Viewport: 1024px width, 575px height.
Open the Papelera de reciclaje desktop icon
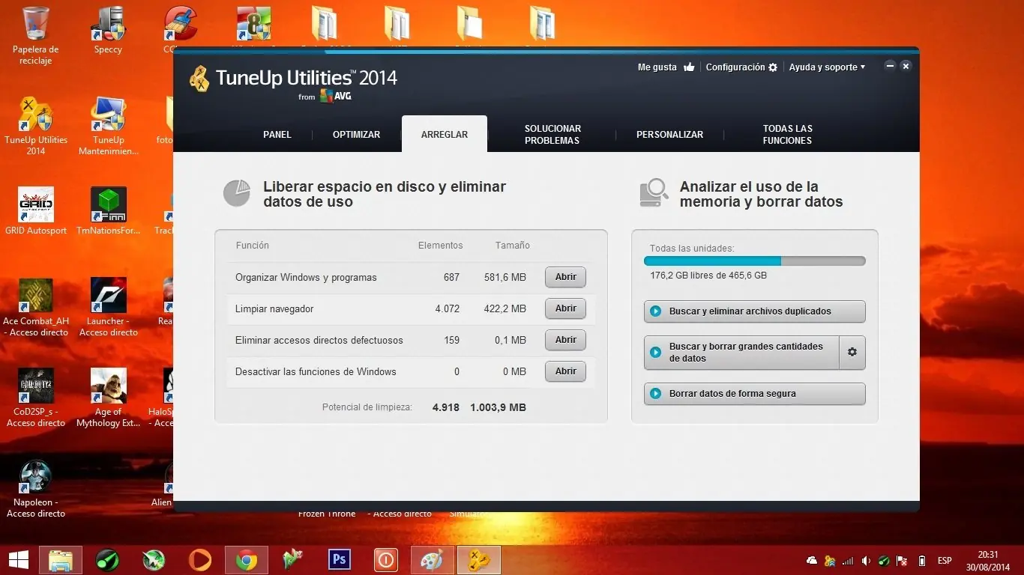(36, 35)
